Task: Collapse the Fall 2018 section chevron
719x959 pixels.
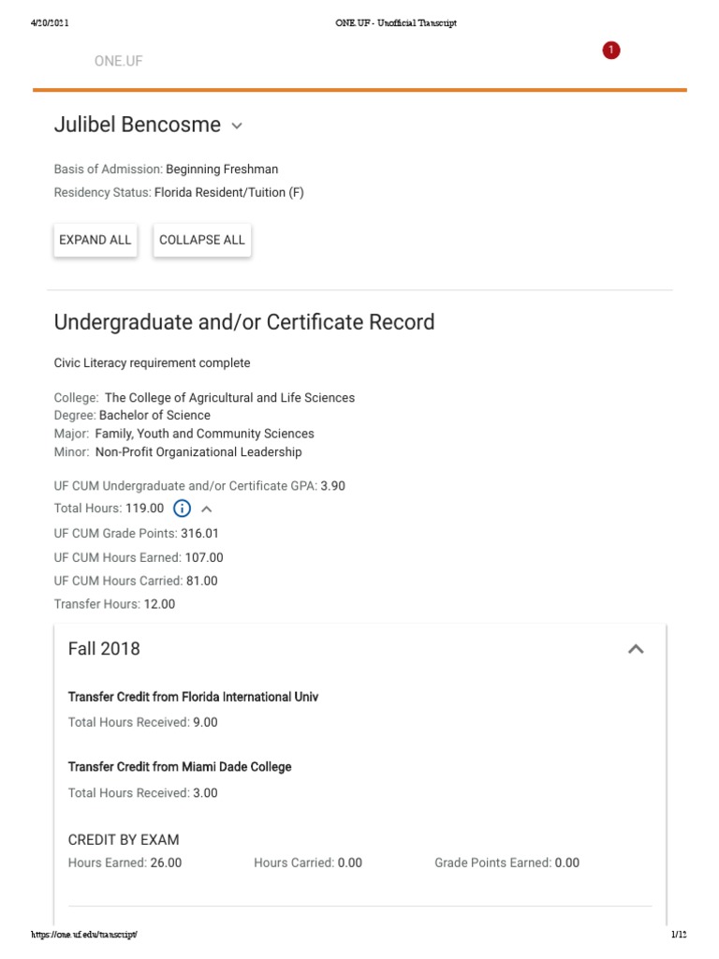Action: (x=636, y=649)
